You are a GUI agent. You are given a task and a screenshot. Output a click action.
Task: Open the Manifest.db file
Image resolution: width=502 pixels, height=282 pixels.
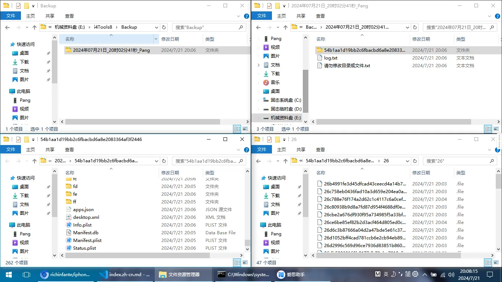(86, 233)
